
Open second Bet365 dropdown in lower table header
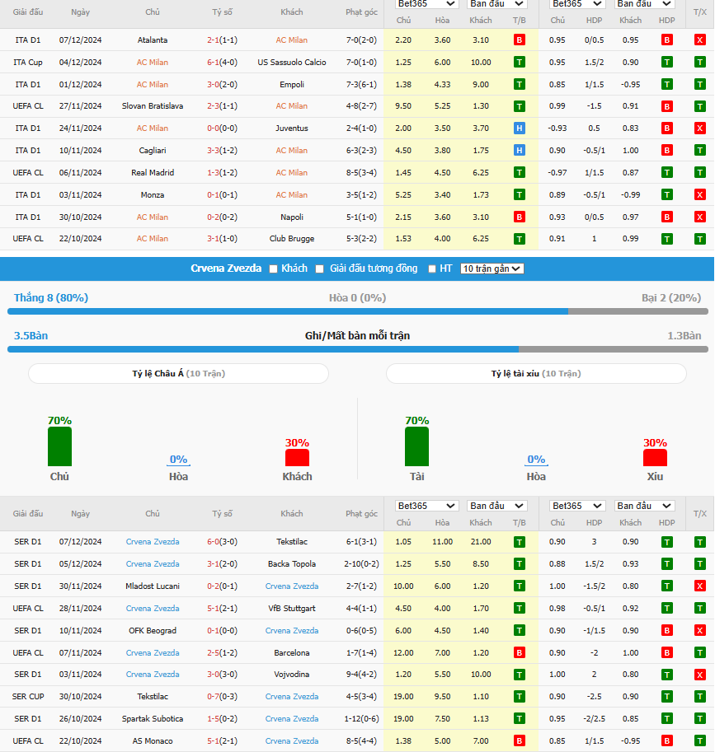point(576,506)
